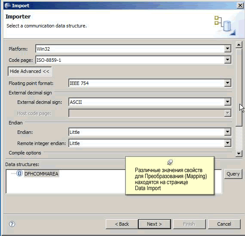Open the Endian dropdown arrow
The height and width of the screenshot is (236, 245).
point(228,132)
